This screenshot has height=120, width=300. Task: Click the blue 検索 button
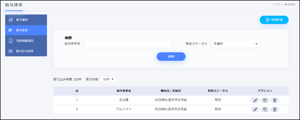(171, 57)
